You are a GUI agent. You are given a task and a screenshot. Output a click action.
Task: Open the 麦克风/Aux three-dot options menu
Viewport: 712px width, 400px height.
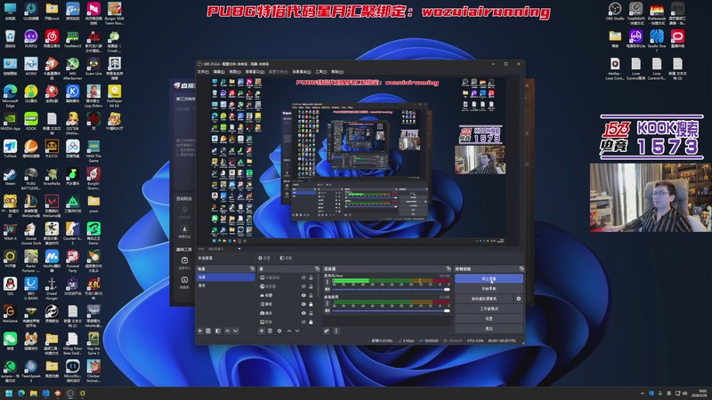point(327,282)
